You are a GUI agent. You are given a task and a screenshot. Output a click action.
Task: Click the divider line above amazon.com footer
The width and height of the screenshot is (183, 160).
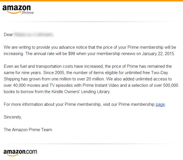[91, 143]
